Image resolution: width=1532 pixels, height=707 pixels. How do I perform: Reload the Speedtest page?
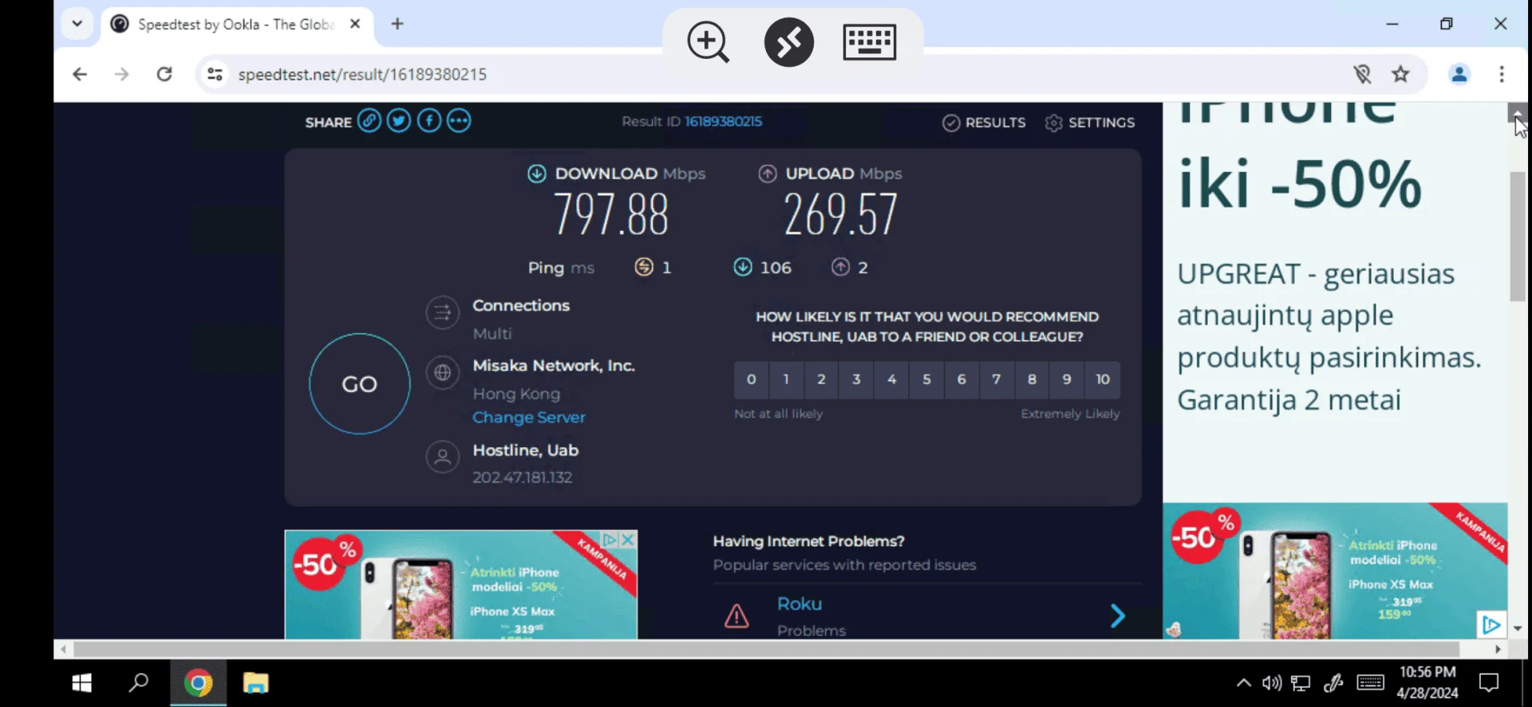(164, 74)
